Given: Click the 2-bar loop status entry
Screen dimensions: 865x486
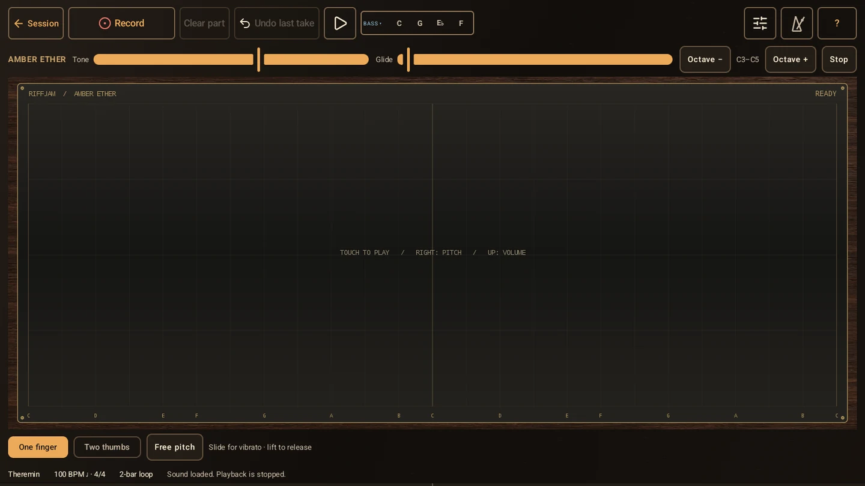Looking at the screenshot, I should point(136,474).
